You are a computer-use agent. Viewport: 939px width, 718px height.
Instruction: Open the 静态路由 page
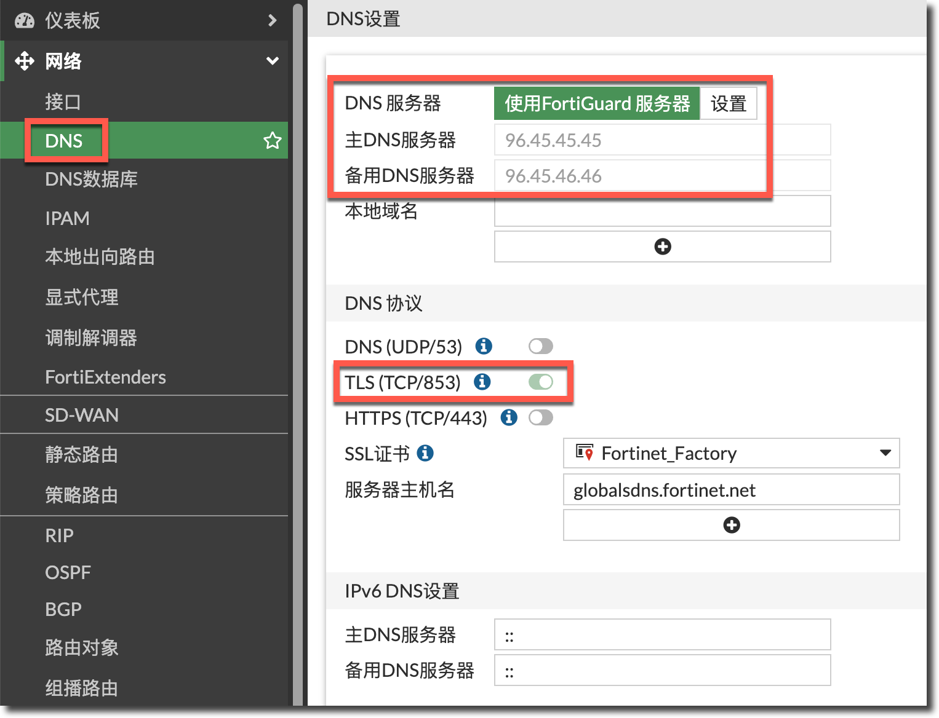pos(144,455)
